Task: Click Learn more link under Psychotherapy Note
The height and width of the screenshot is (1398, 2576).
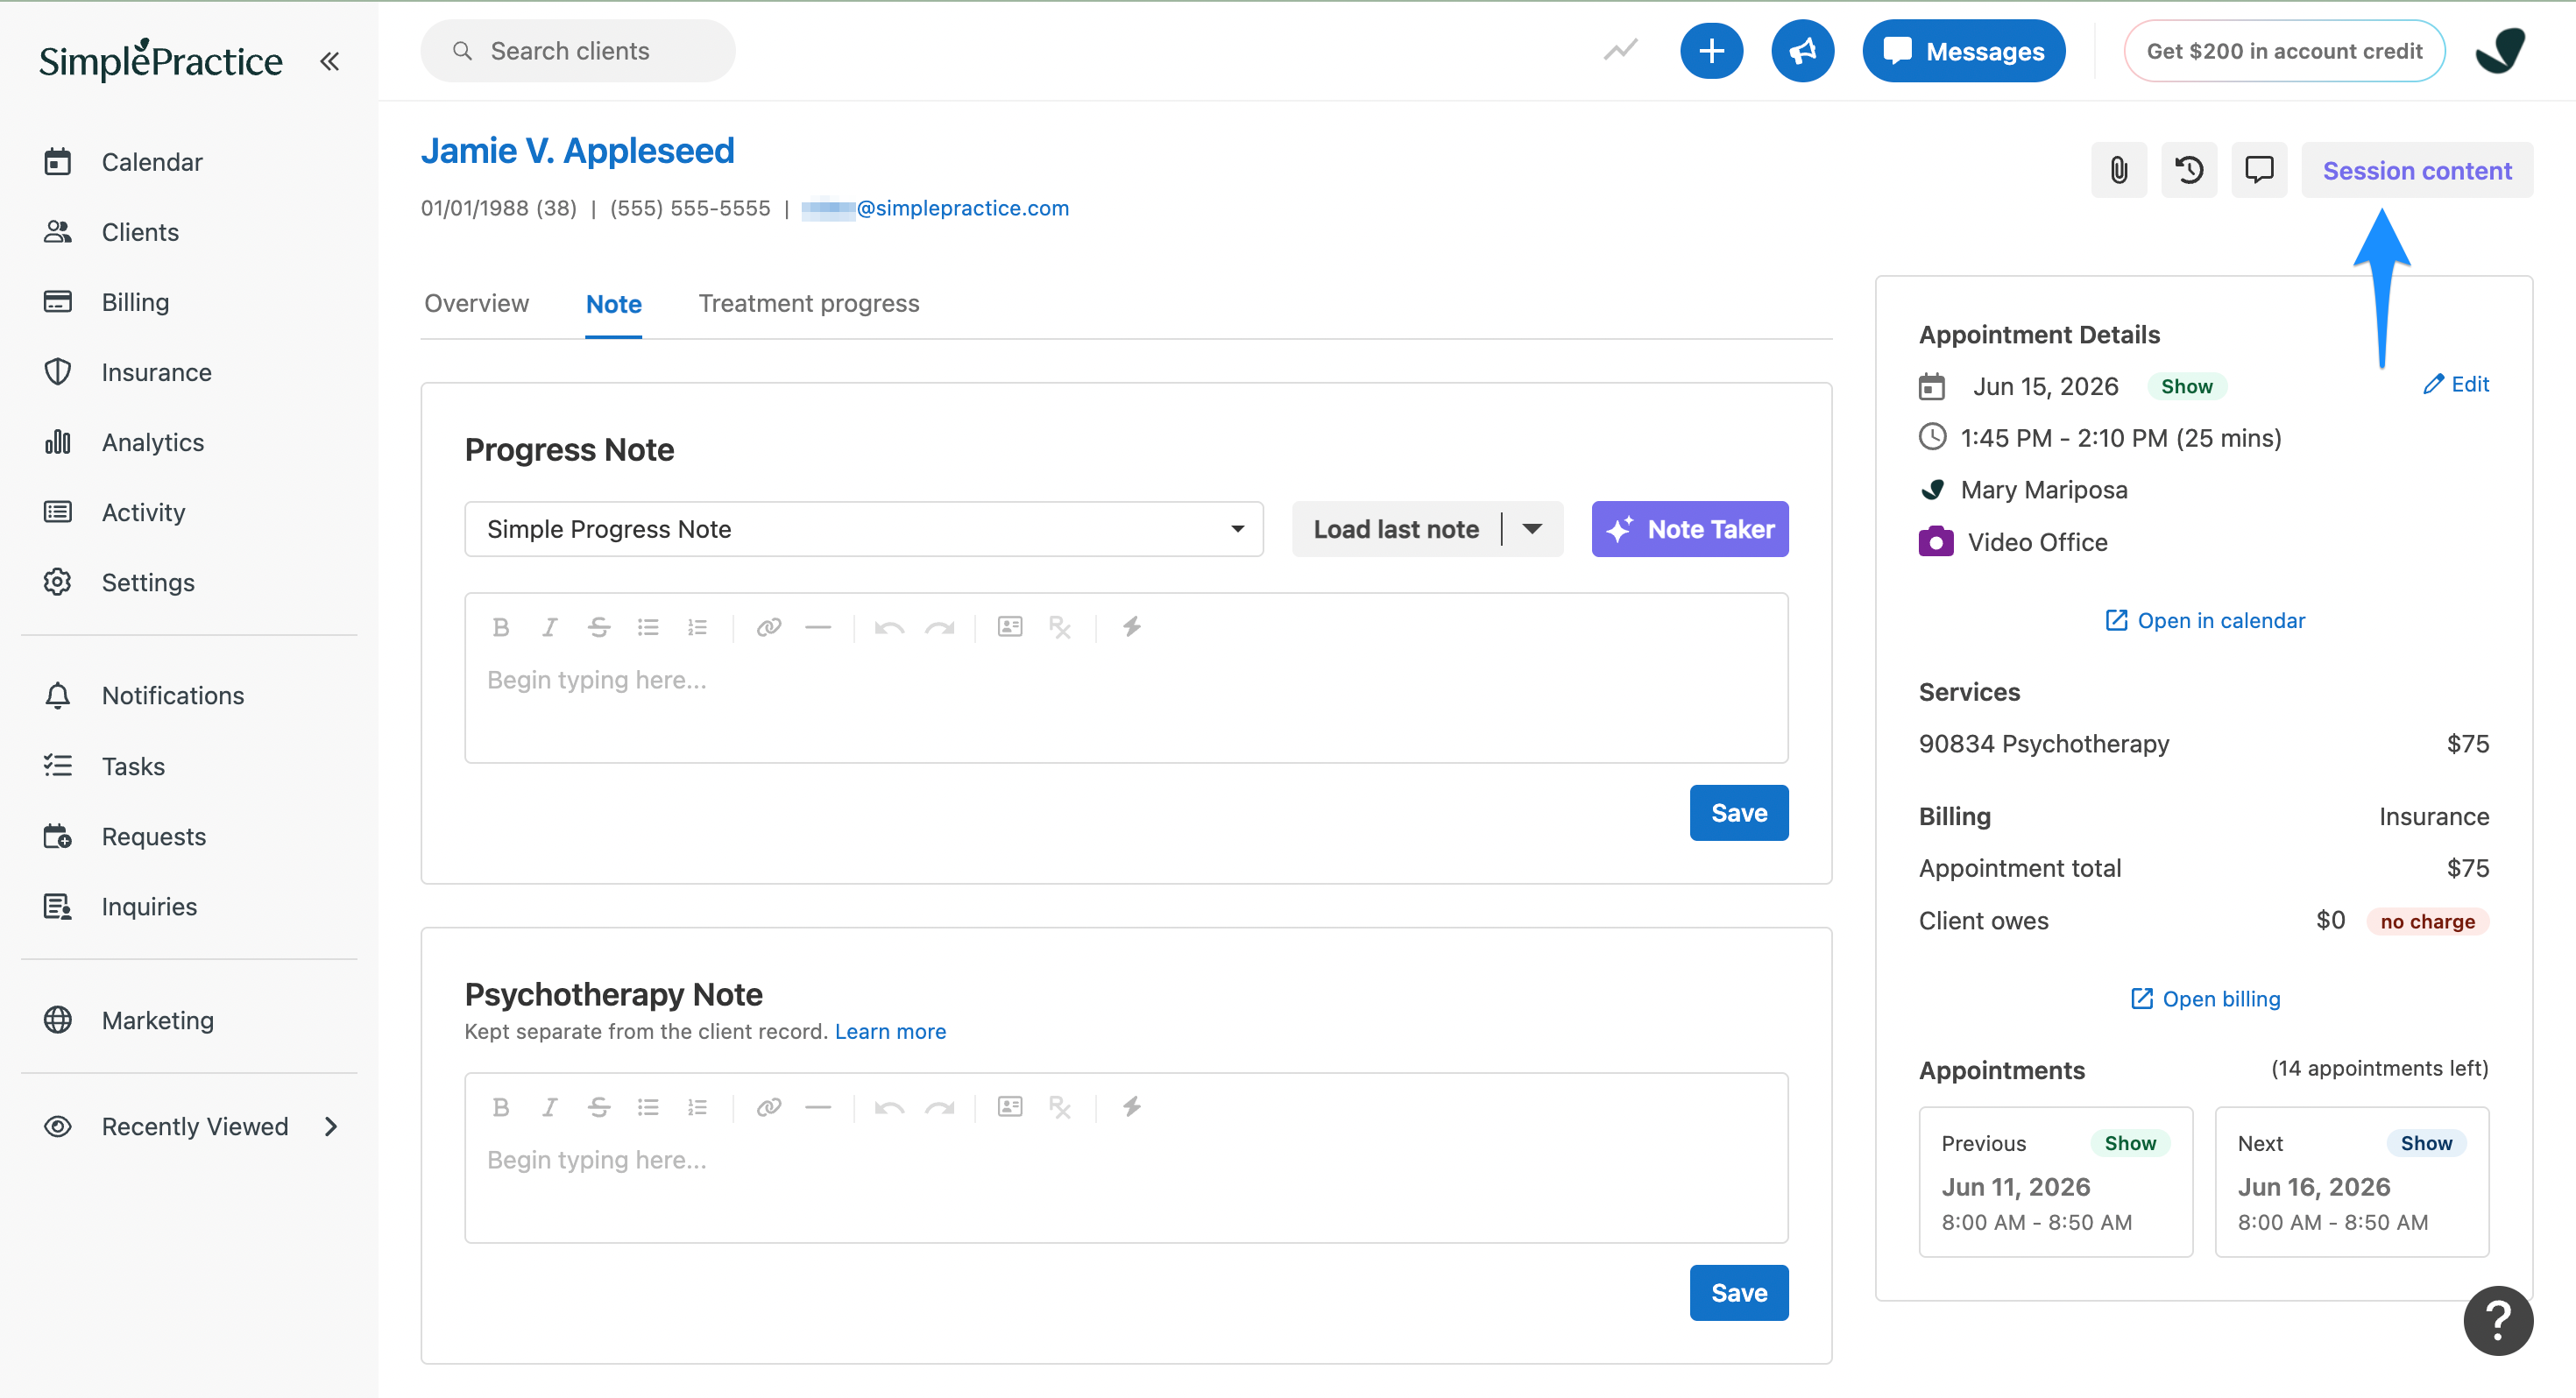Action: (x=890, y=1031)
